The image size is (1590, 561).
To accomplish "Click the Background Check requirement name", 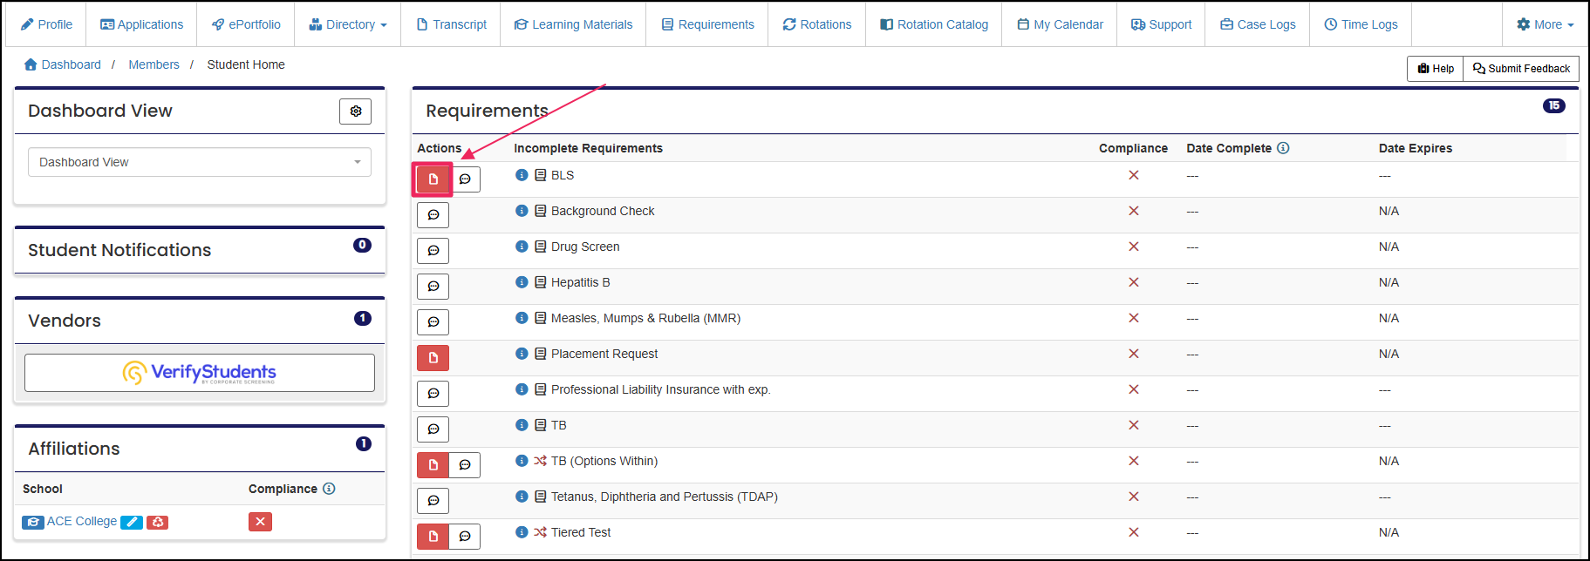I will [x=603, y=211].
